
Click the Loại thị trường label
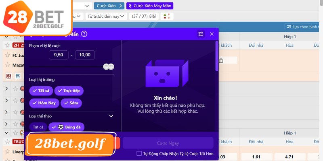pyautogui.click(x=42, y=80)
